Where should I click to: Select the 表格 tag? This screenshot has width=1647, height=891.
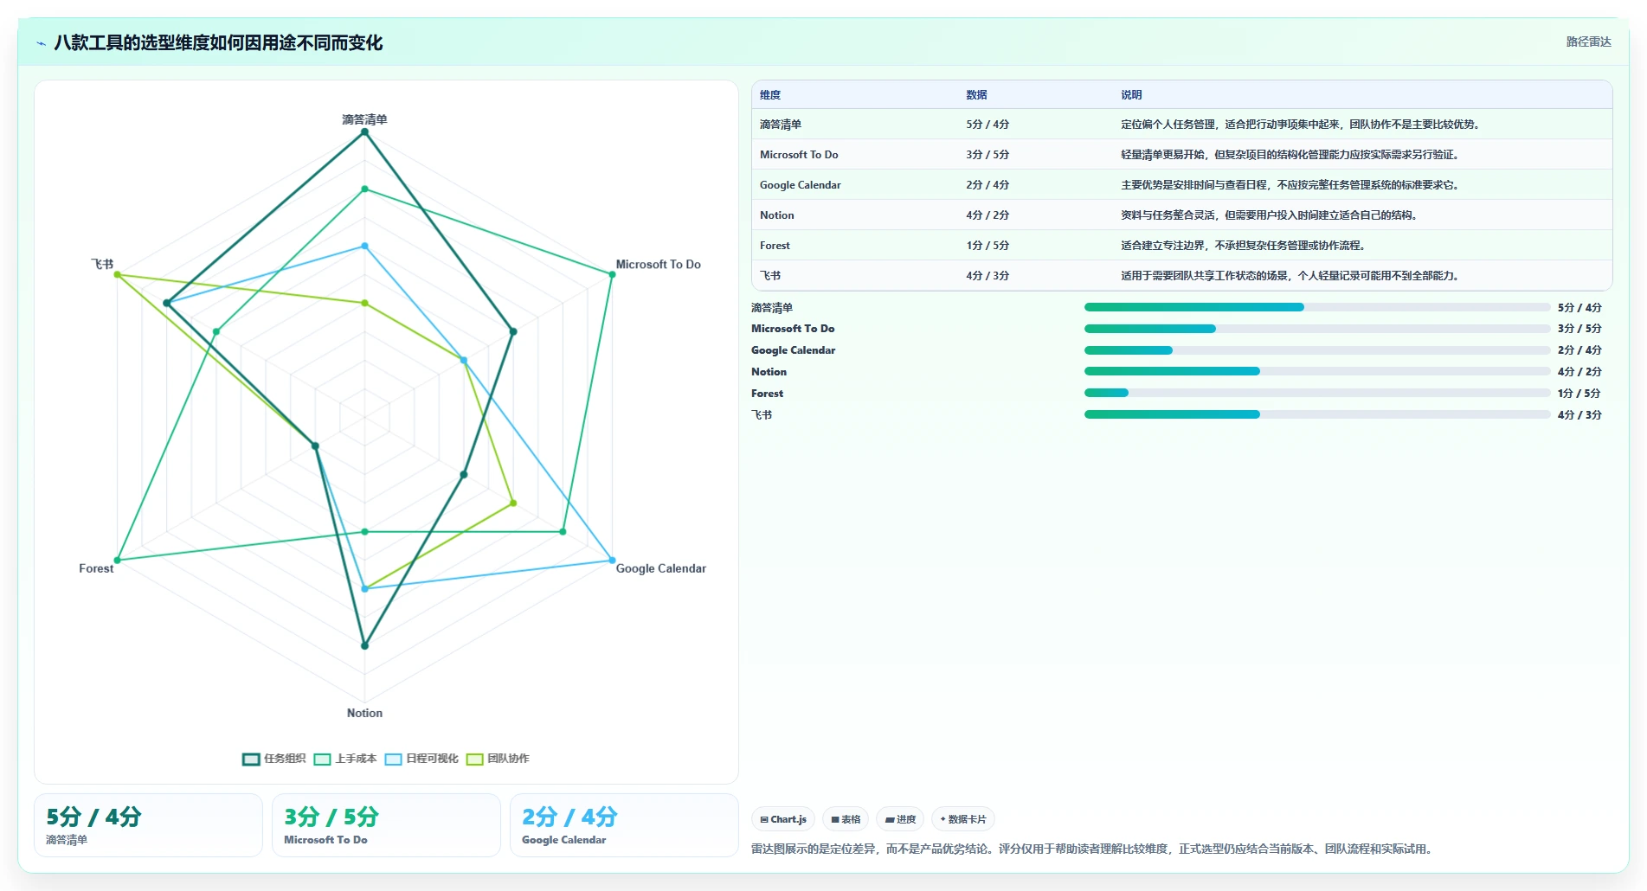[x=846, y=819]
